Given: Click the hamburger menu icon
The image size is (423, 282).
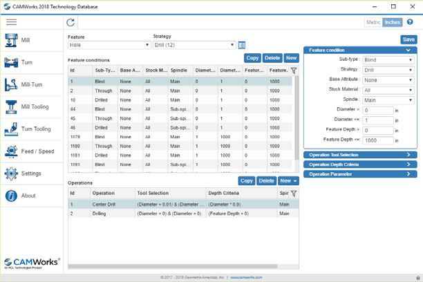Looking at the screenshot, I should point(12,22).
